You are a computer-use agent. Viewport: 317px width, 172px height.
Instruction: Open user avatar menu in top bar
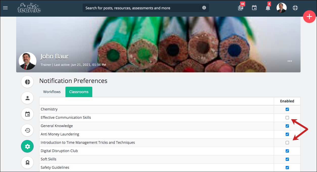282,8
